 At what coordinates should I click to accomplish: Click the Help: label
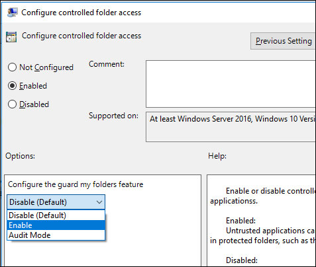217,156
